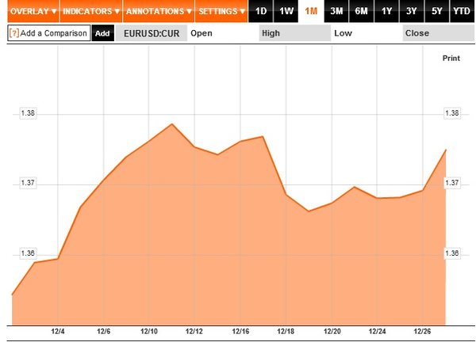
Task: Select the 1M time range tab
Action: click(311, 11)
